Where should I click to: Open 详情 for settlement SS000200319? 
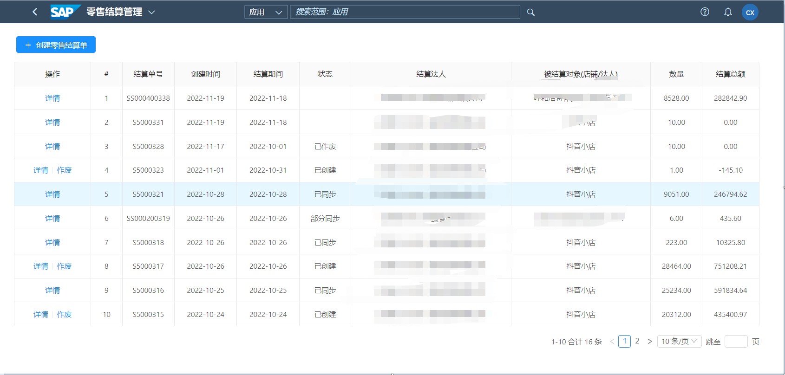tap(52, 219)
